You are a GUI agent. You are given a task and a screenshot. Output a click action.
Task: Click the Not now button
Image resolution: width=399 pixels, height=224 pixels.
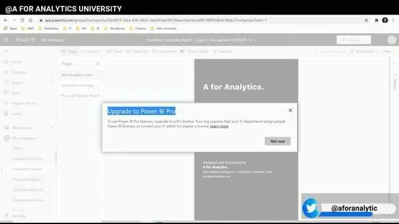point(277,141)
